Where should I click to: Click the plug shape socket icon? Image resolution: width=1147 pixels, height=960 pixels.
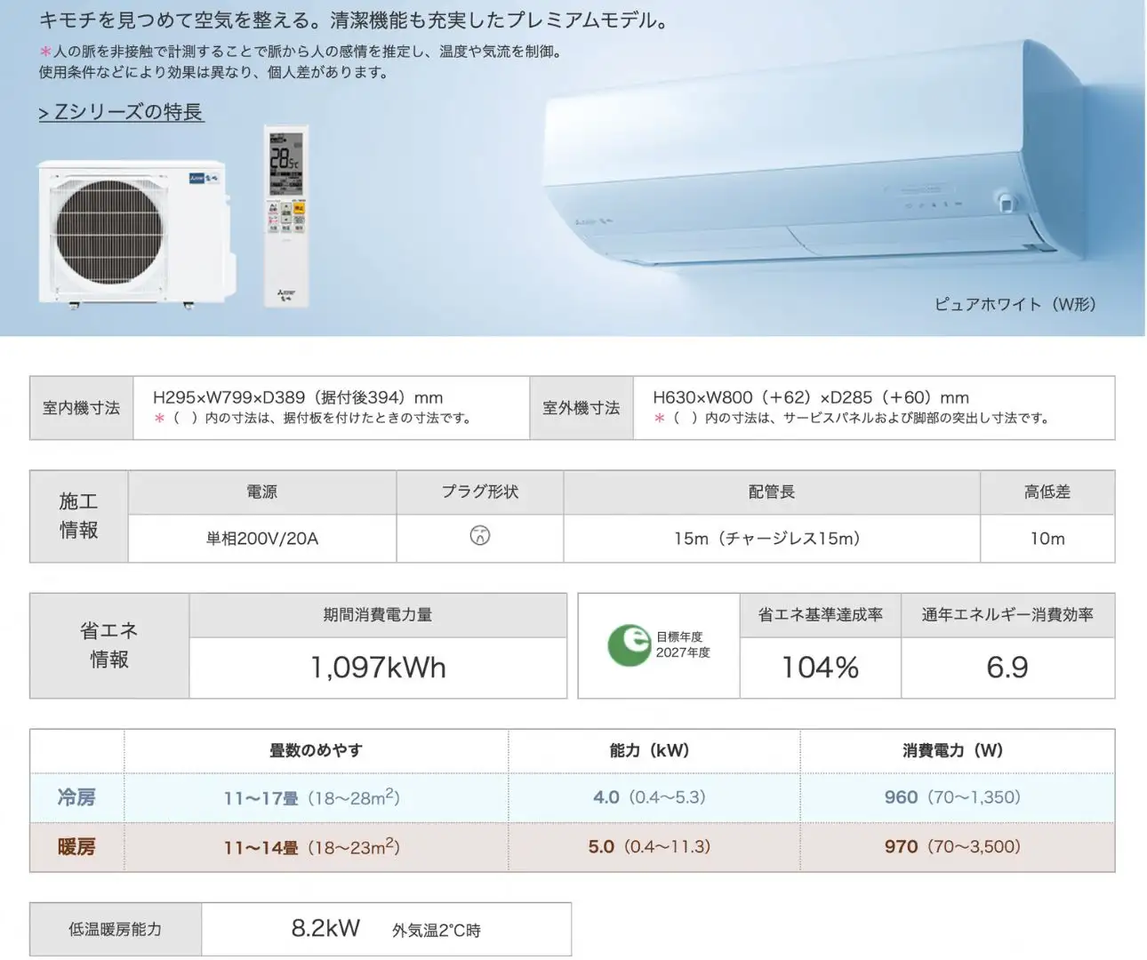tap(480, 536)
